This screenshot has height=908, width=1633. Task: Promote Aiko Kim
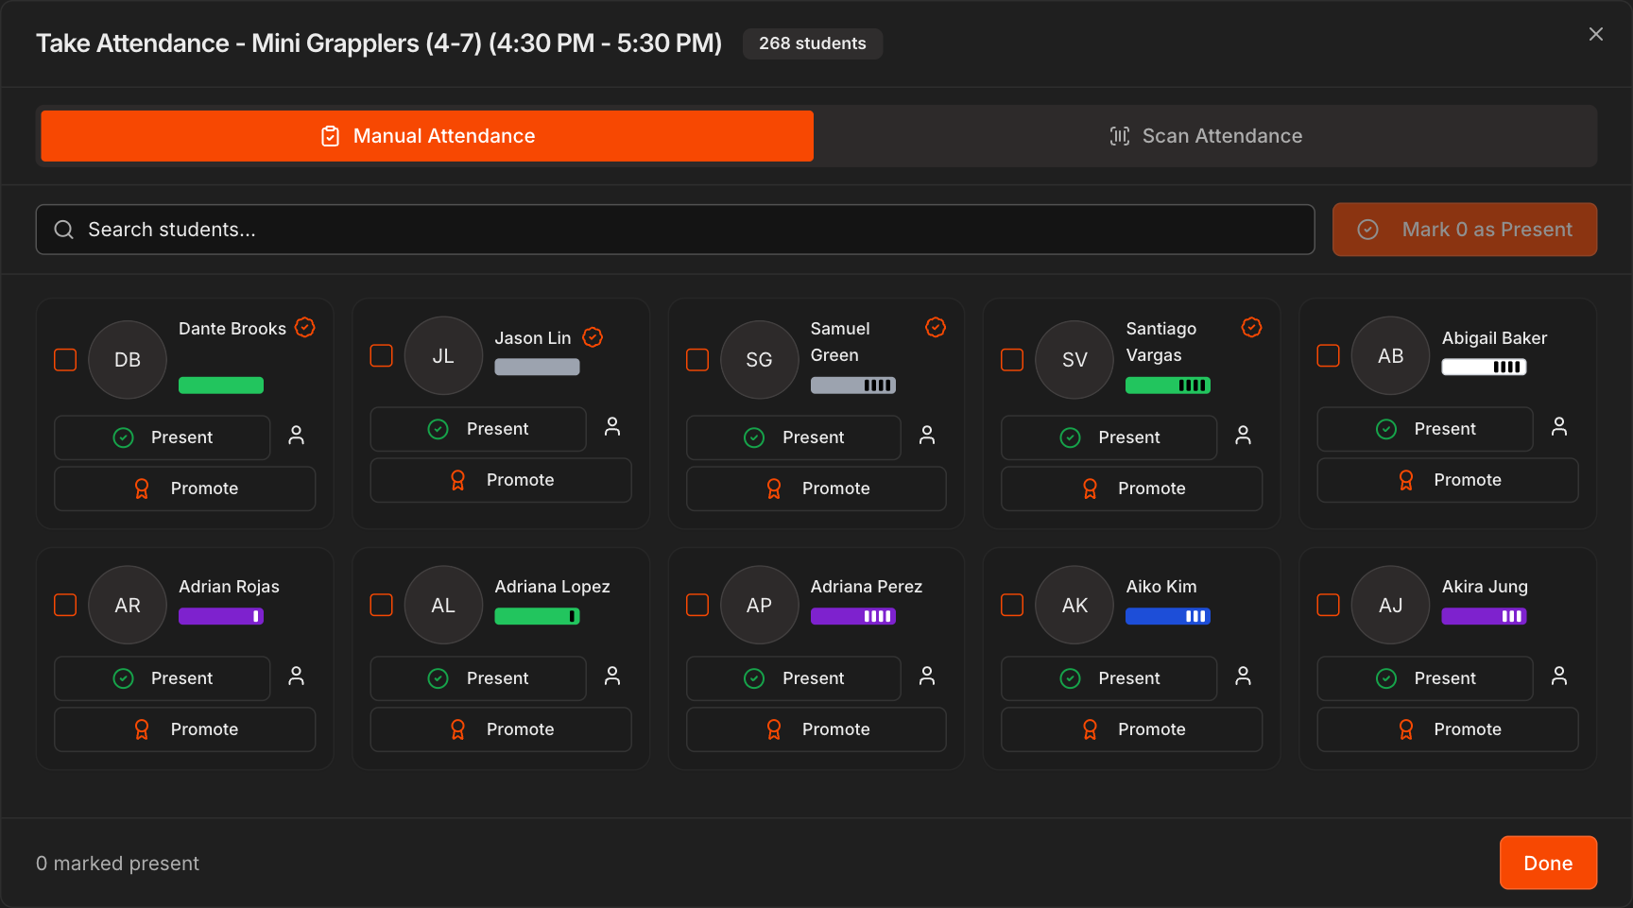[x=1132, y=729]
